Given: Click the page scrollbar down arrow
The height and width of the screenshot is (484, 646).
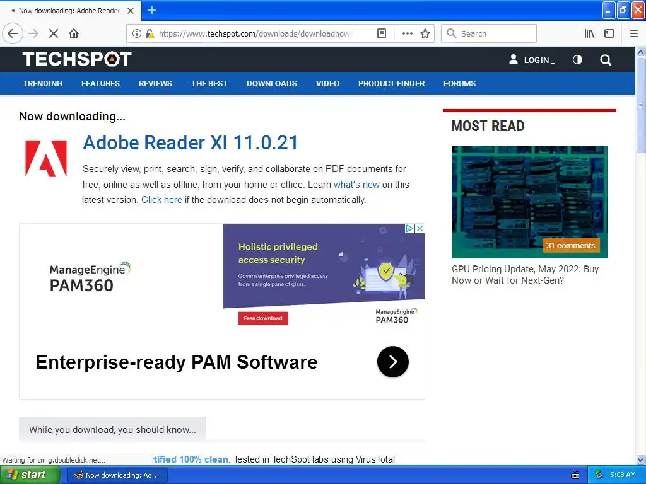Looking at the screenshot, I should [640, 459].
